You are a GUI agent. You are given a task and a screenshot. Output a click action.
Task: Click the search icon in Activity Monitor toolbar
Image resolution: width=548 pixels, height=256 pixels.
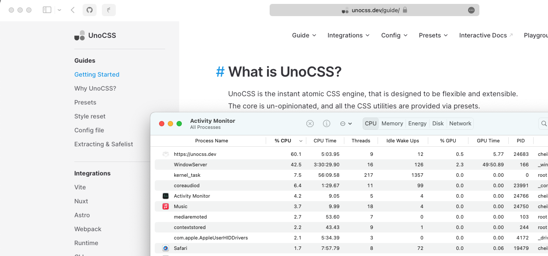coord(545,123)
